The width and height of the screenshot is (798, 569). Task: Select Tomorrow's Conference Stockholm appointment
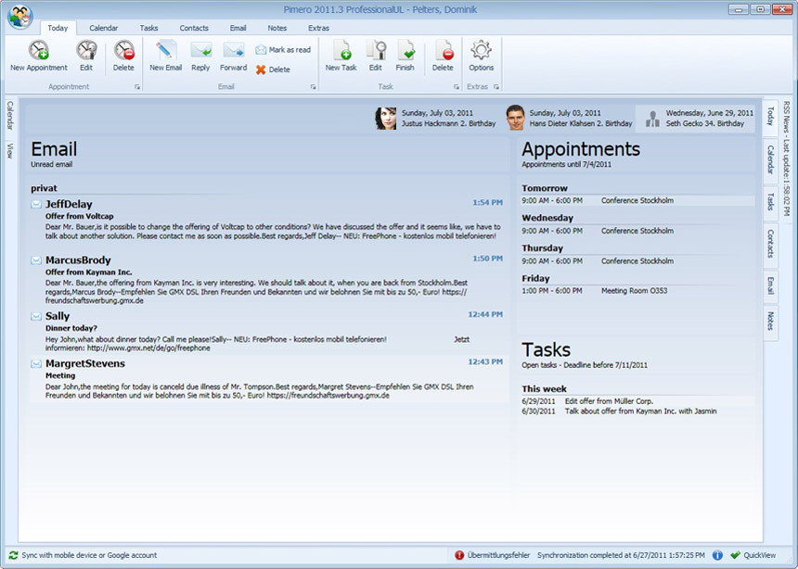(637, 201)
